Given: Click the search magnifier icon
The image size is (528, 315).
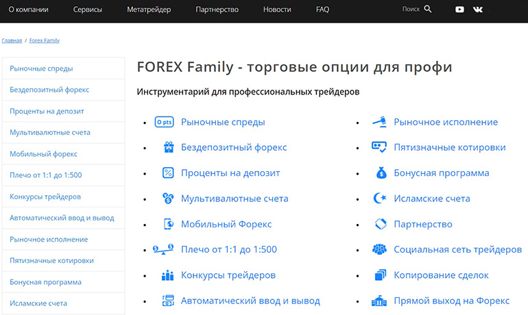Looking at the screenshot, I should click(x=428, y=9).
